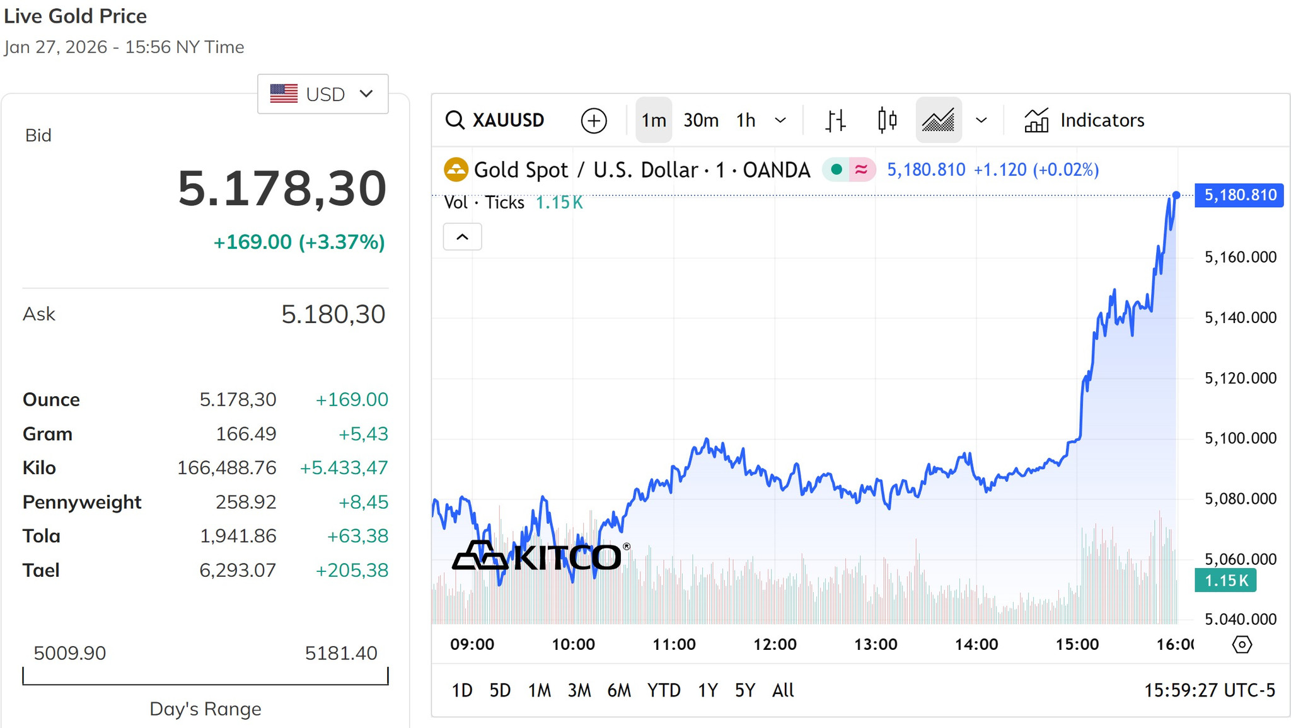1291x728 pixels.
Task: Add a symbol to compare with the plus icon
Action: (593, 120)
